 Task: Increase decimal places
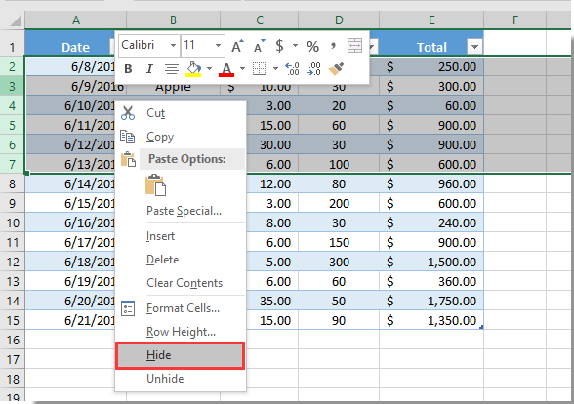(x=292, y=68)
